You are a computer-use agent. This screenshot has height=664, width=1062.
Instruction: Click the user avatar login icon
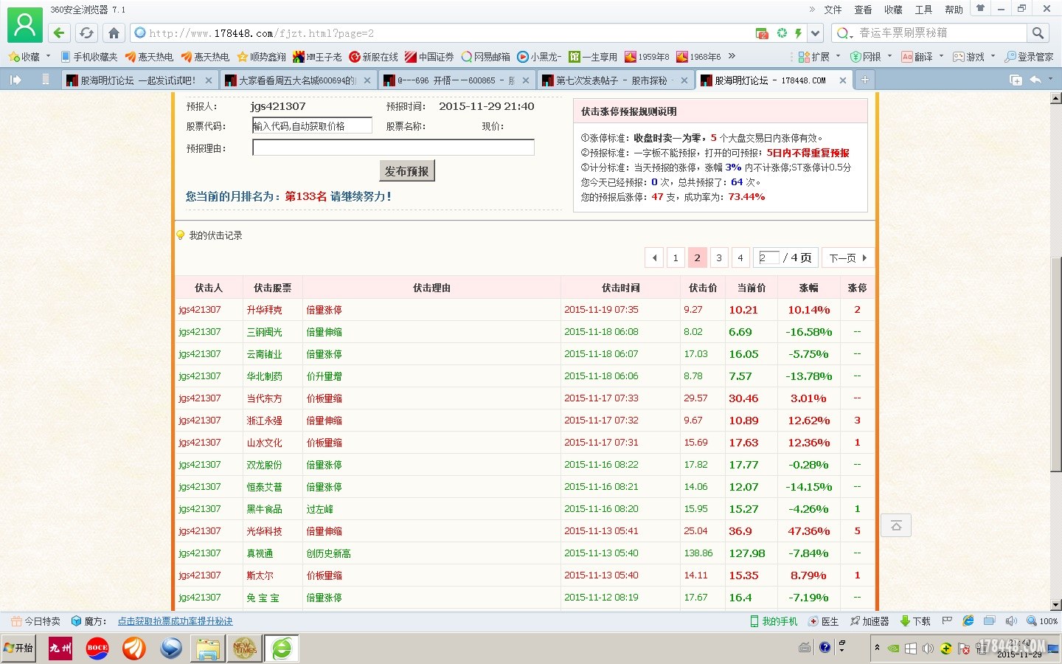click(x=24, y=25)
